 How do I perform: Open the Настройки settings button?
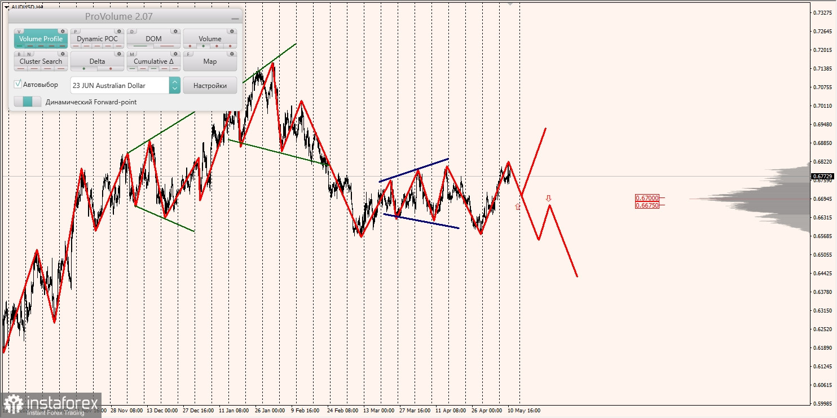click(x=210, y=85)
